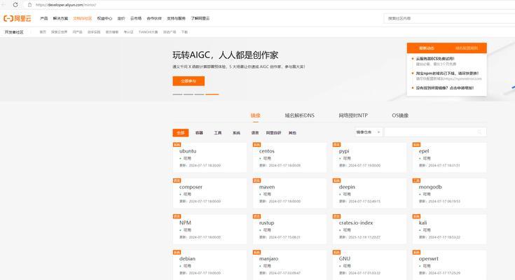Open the pypi mirror card
Viewport: 515px width, 280px height.
tap(369, 157)
